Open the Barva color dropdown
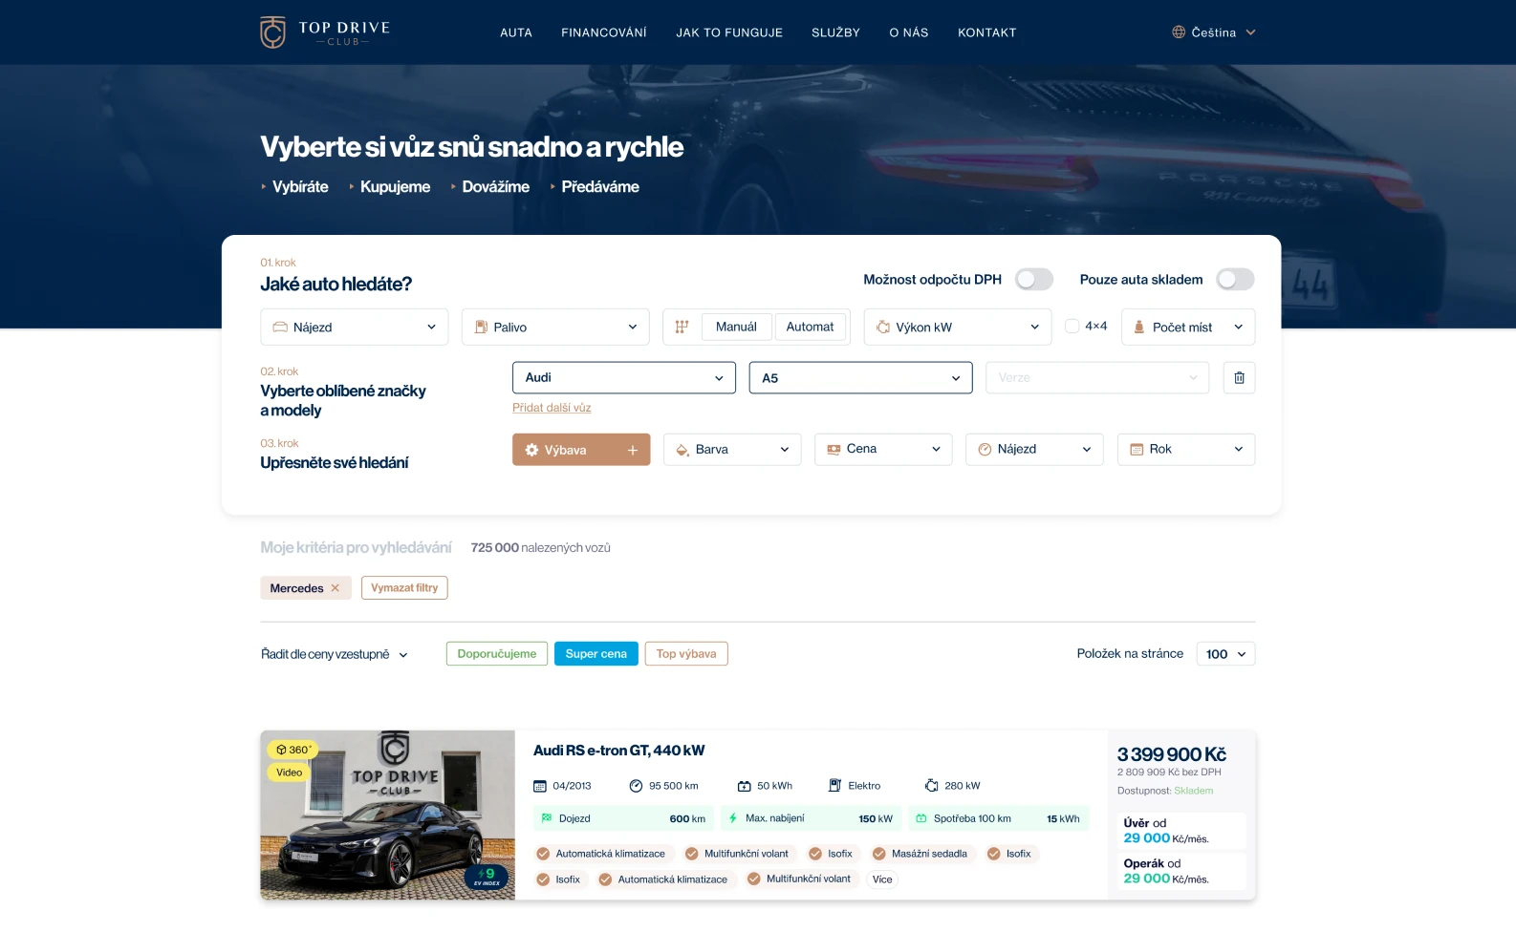Image resolution: width=1516 pixels, height=932 pixels. click(732, 450)
